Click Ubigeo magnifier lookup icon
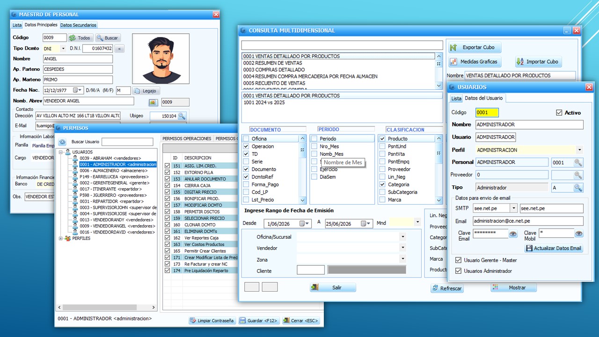The height and width of the screenshot is (337, 599). 182,116
